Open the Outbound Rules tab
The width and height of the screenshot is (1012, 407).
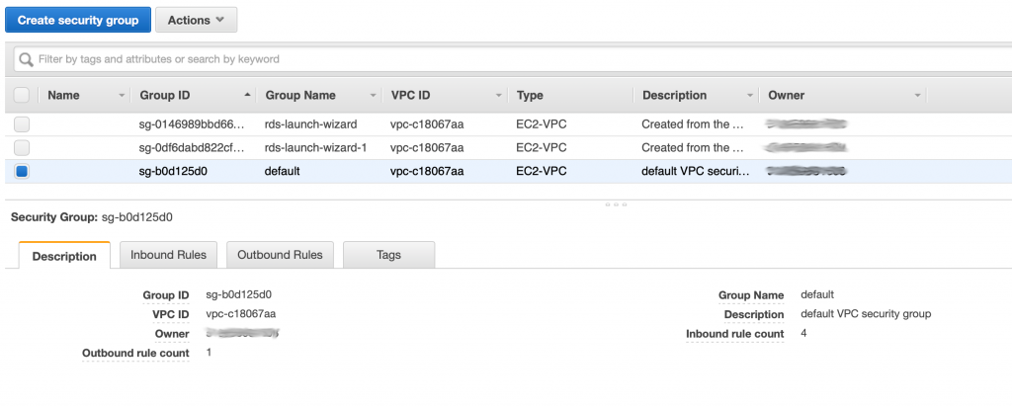(280, 255)
